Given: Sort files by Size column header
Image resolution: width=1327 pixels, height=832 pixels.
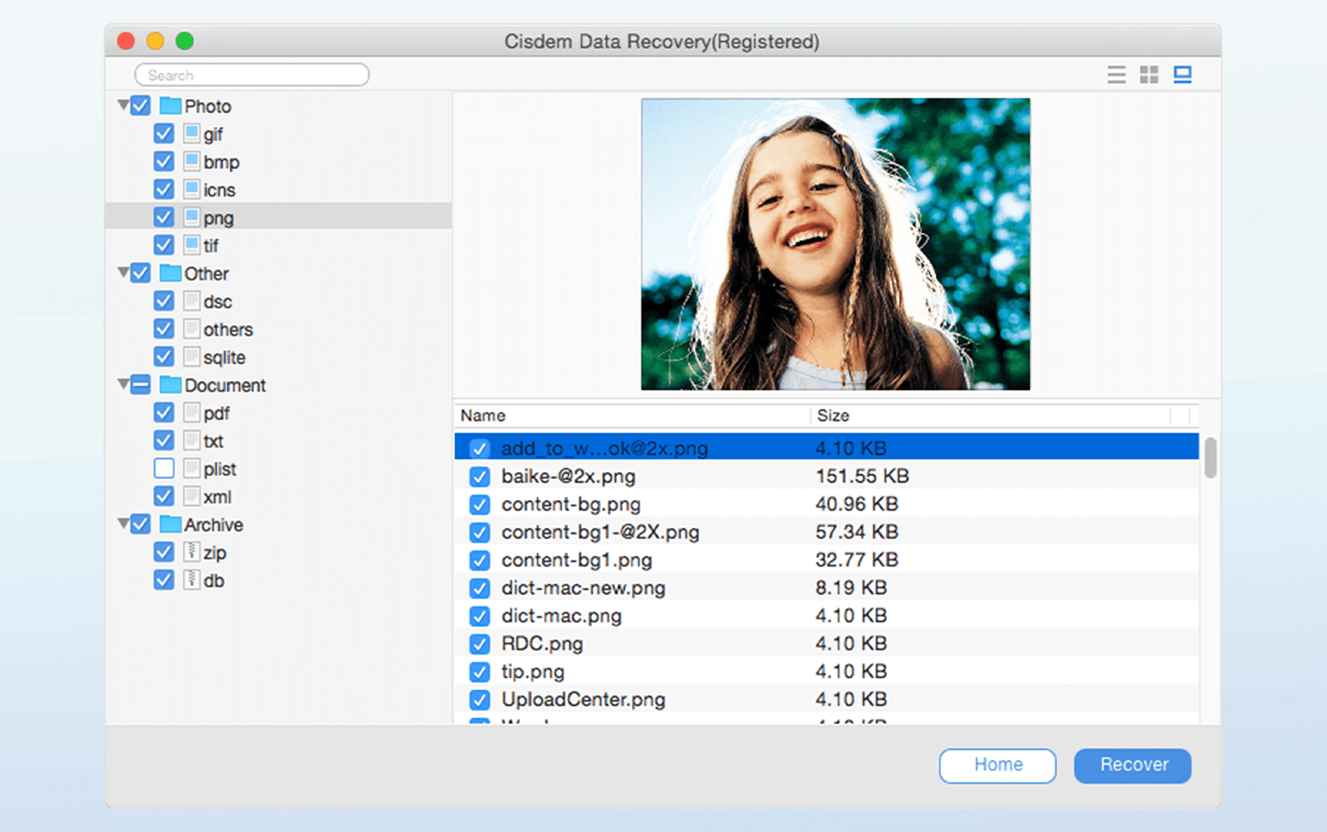Looking at the screenshot, I should click(833, 416).
